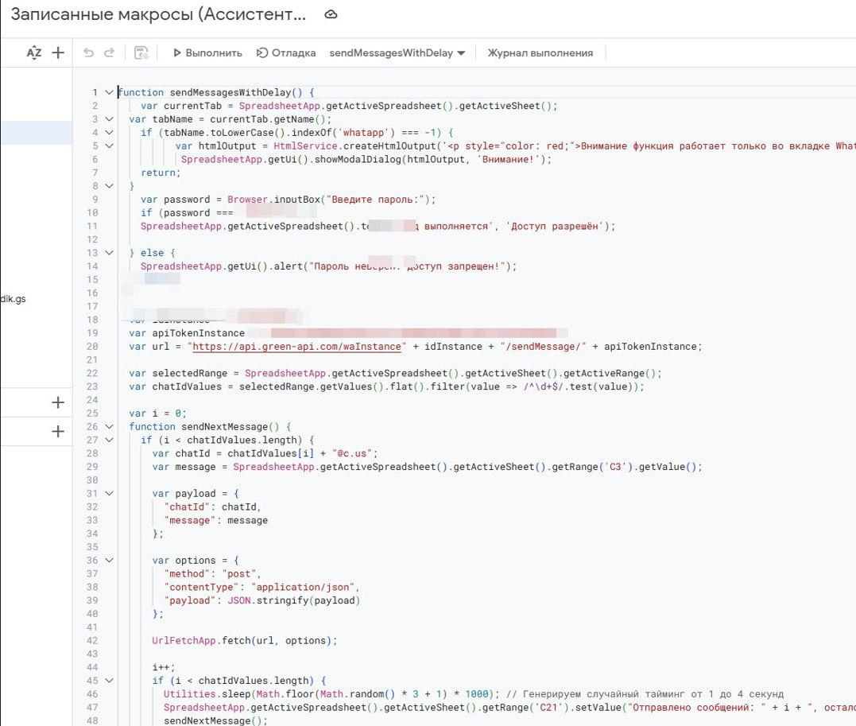The height and width of the screenshot is (726, 856).
Task: Sort files alphabetically with AZ icon
Action: point(34,53)
